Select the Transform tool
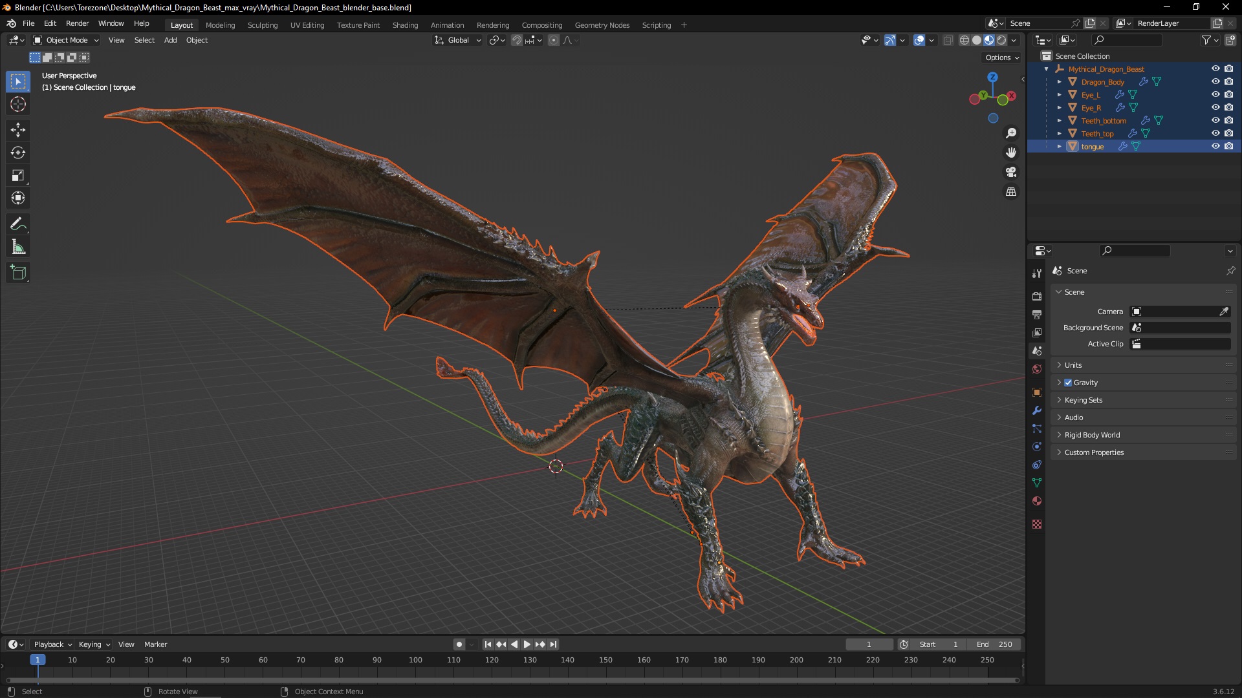Image resolution: width=1242 pixels, height=698 pixels. coord(18,198)
